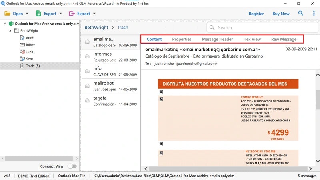Click the Extract icon in toolbar
The height and width of the screenshot is (180, 320).
pos(72,14)
